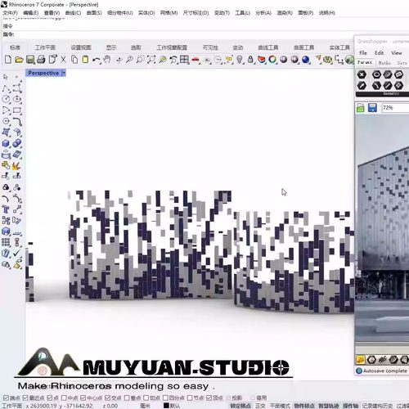Select the Polyline tool in the left toolbar

click(x=6, y=88)
